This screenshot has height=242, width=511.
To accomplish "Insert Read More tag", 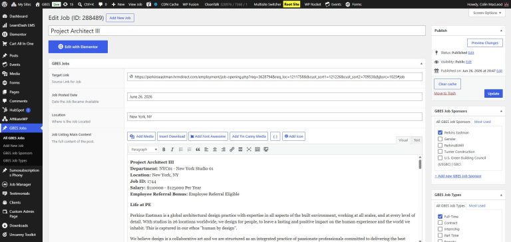I will (240, 150).
